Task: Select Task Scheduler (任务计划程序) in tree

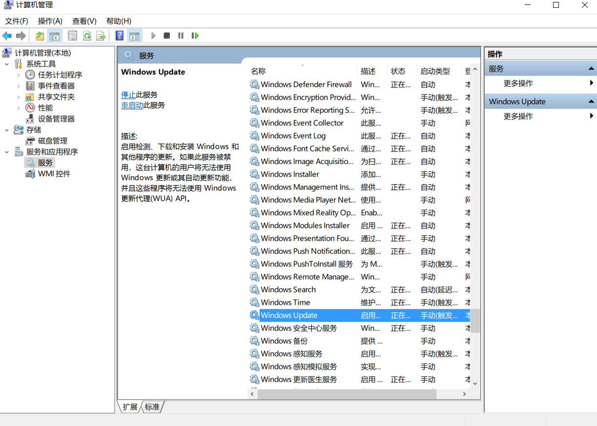Action: [60, 75]
